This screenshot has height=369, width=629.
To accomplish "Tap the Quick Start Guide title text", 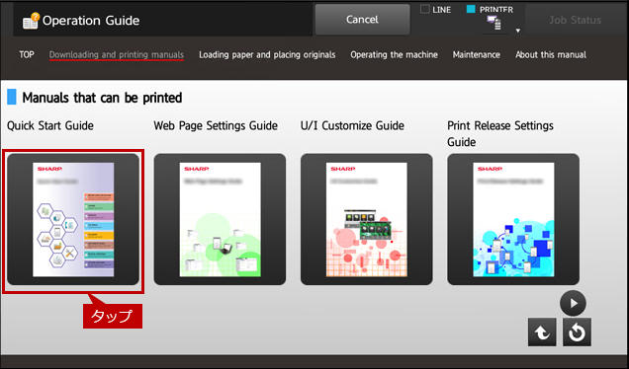I will point(50,125).
